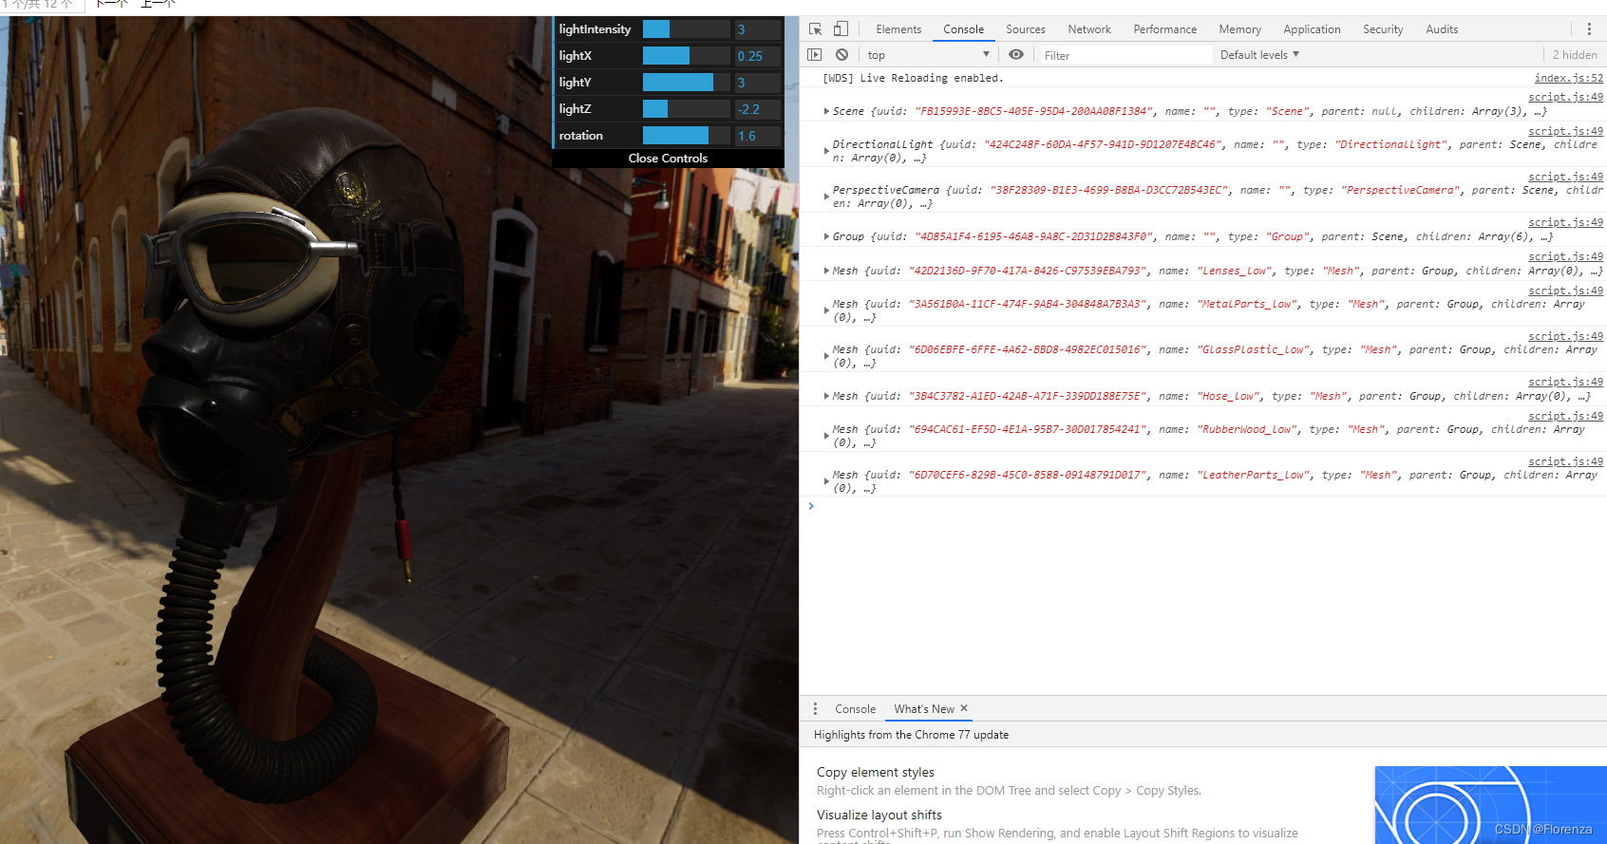Viewport: 1607px width, 844px height.
Task: Open the live expression eye icon
Action: (x=1016, y=55)
